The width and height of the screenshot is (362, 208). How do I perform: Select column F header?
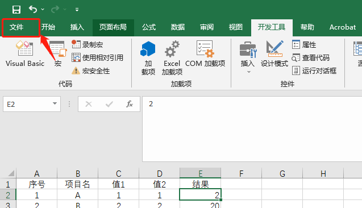point(242,173)
